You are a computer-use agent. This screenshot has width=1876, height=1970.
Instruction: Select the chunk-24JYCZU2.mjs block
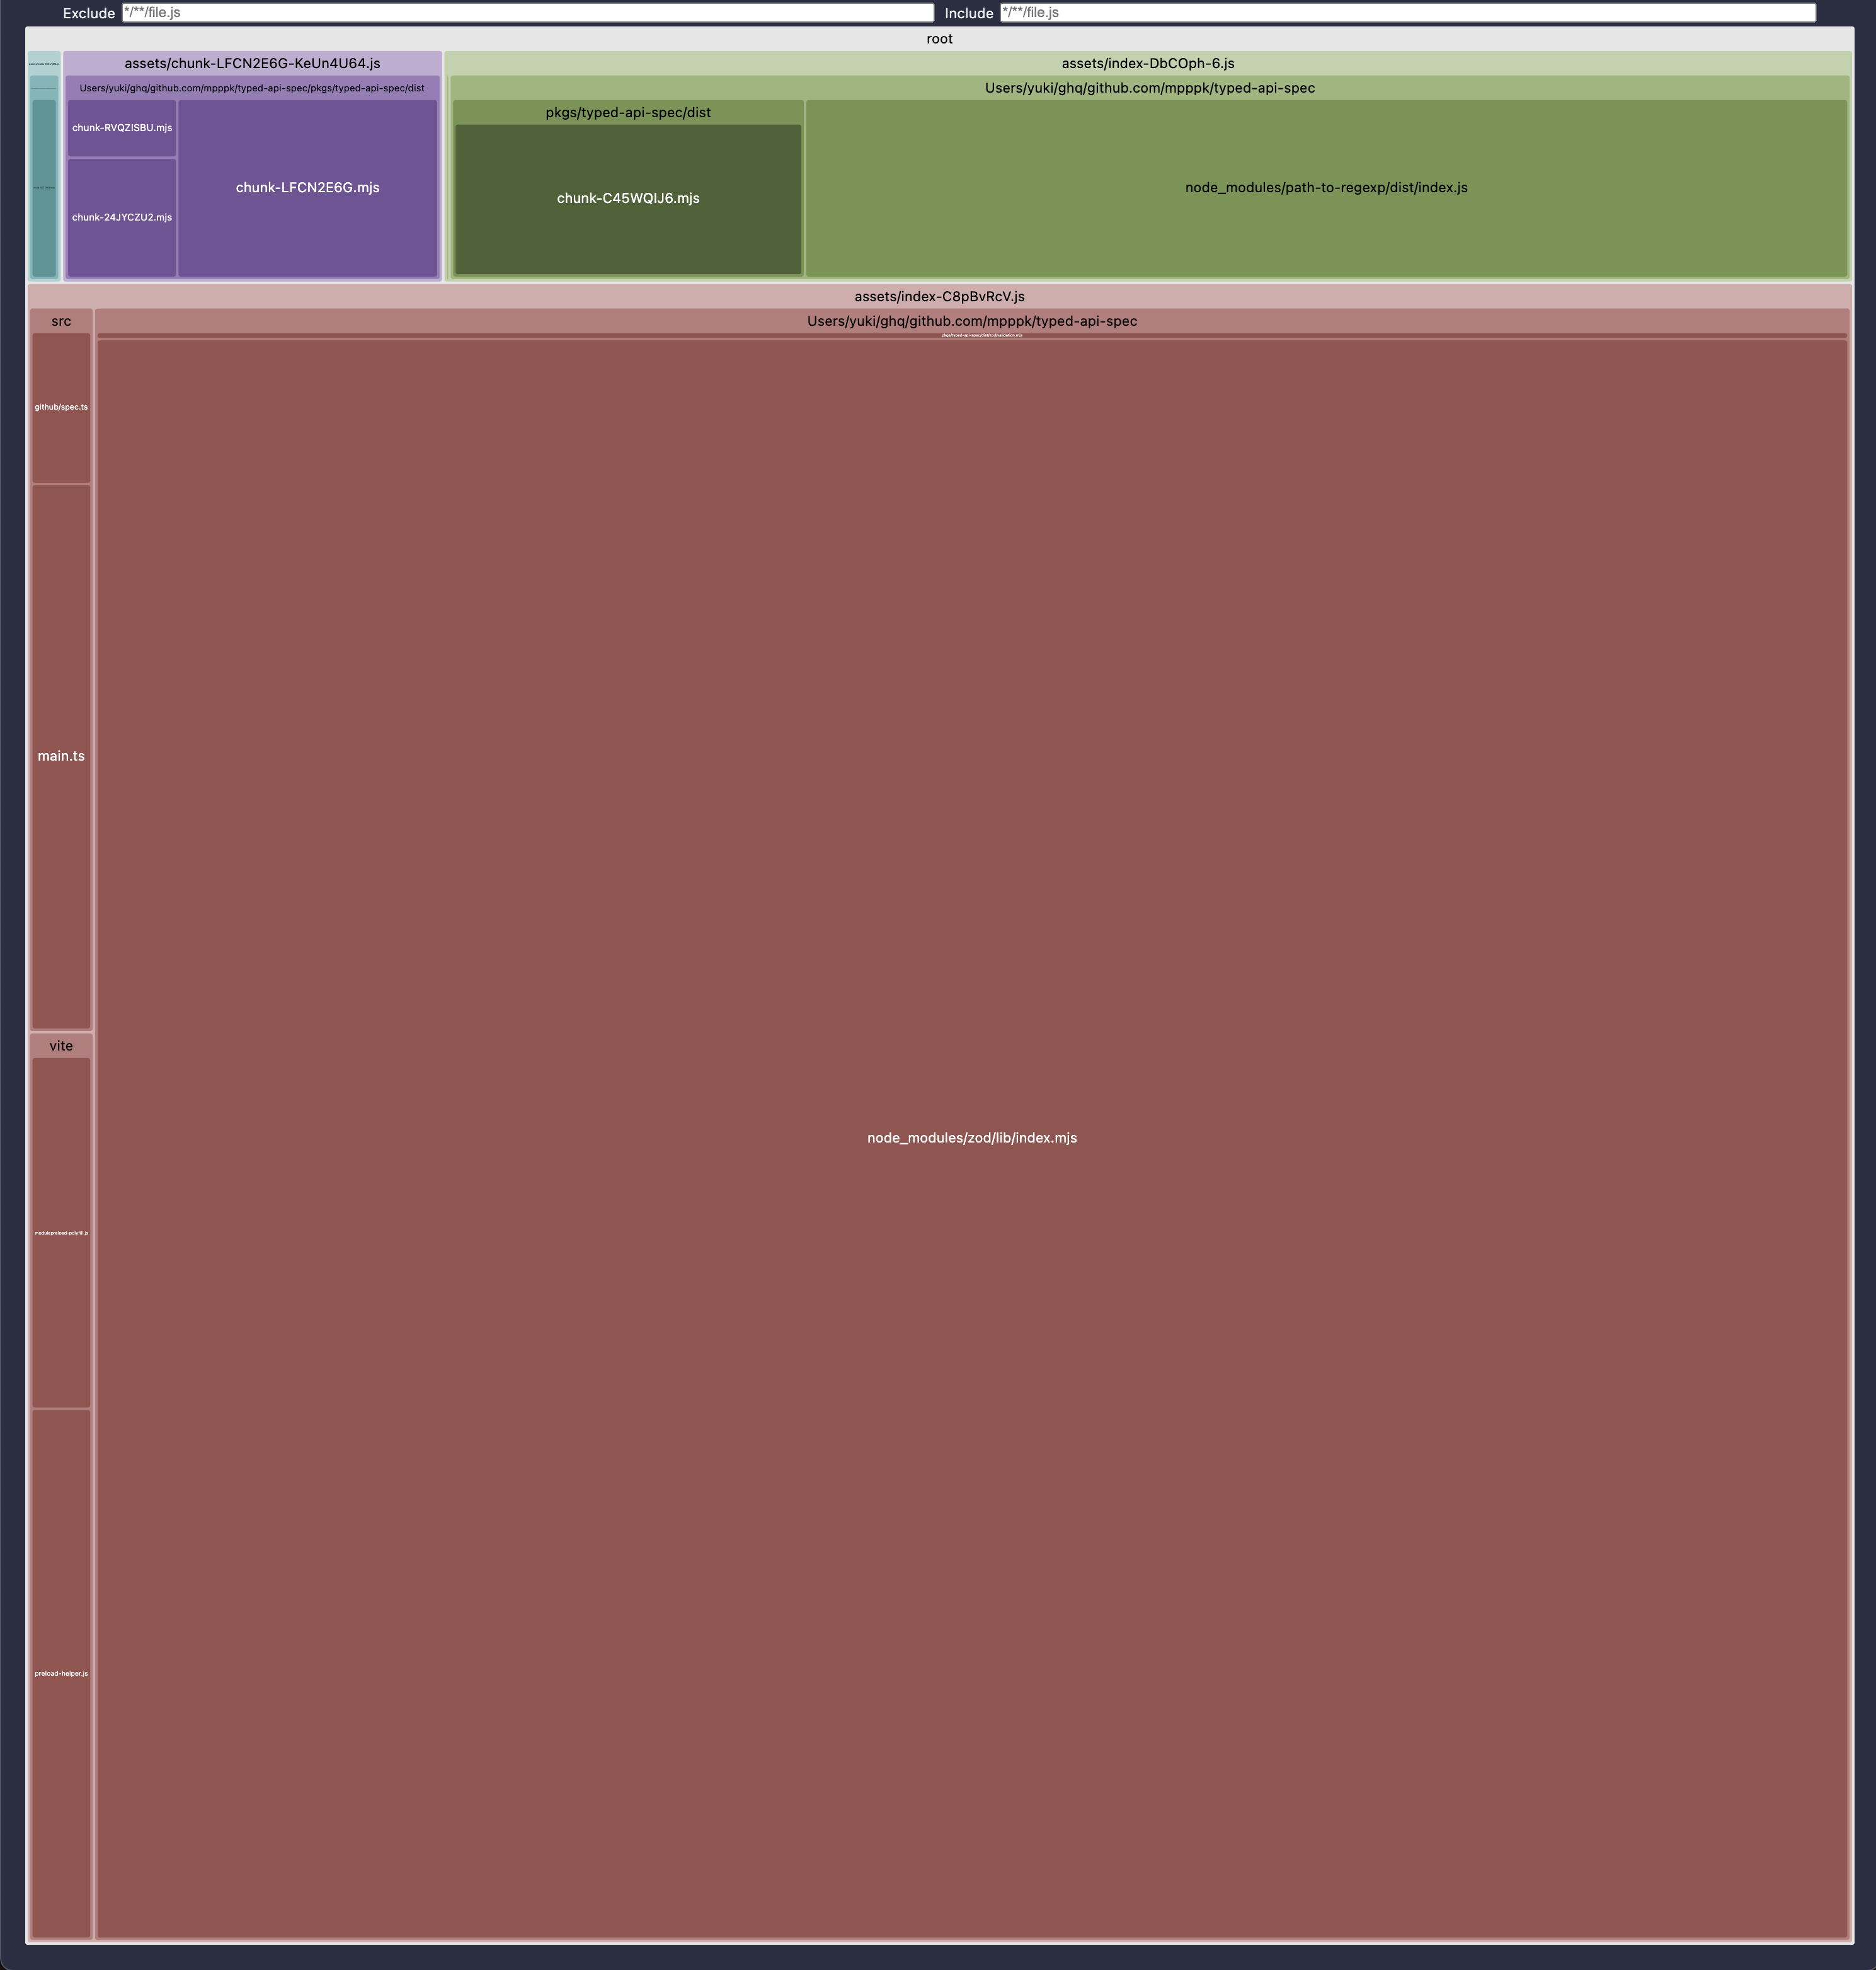(x=122, y=217)
